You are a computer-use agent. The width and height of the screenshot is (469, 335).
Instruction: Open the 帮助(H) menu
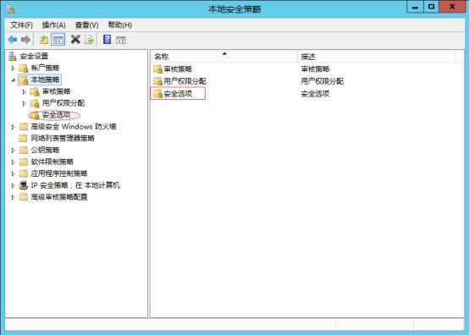click(119, 25)
